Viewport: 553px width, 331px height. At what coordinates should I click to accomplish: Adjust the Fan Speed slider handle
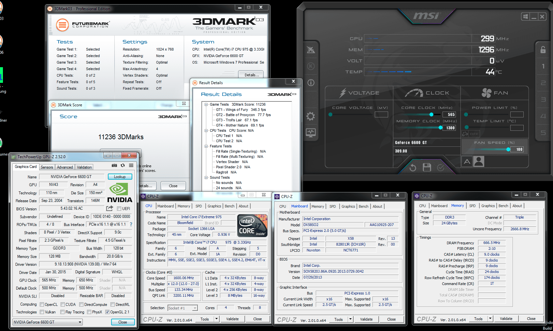(x=508, y=149)
